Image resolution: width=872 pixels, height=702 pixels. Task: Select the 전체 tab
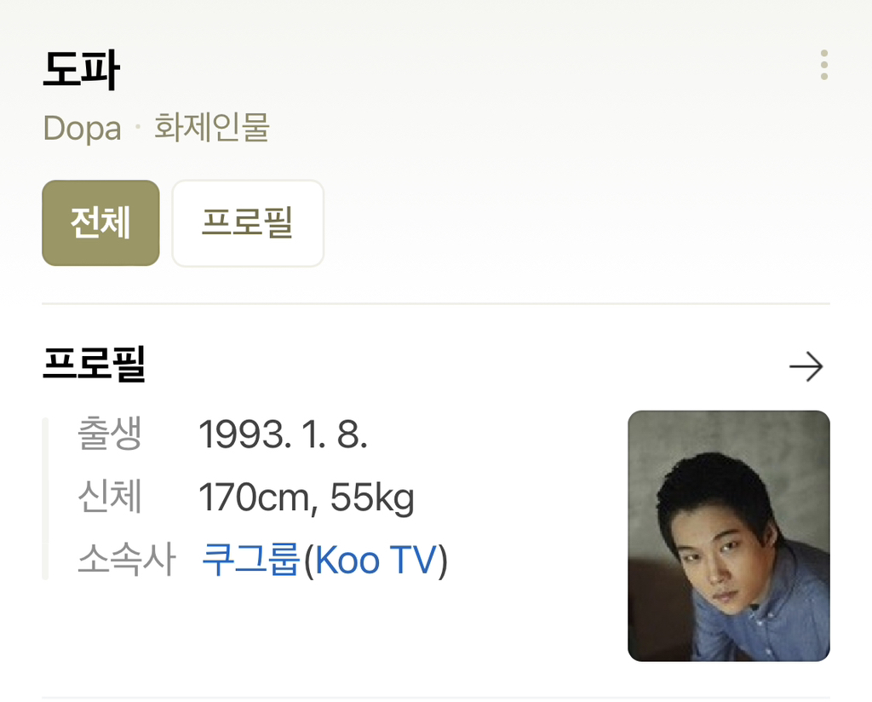[100, 223]
